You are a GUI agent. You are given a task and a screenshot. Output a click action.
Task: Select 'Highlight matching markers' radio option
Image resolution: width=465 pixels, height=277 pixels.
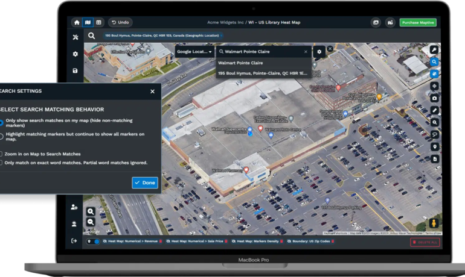[1, 135]
